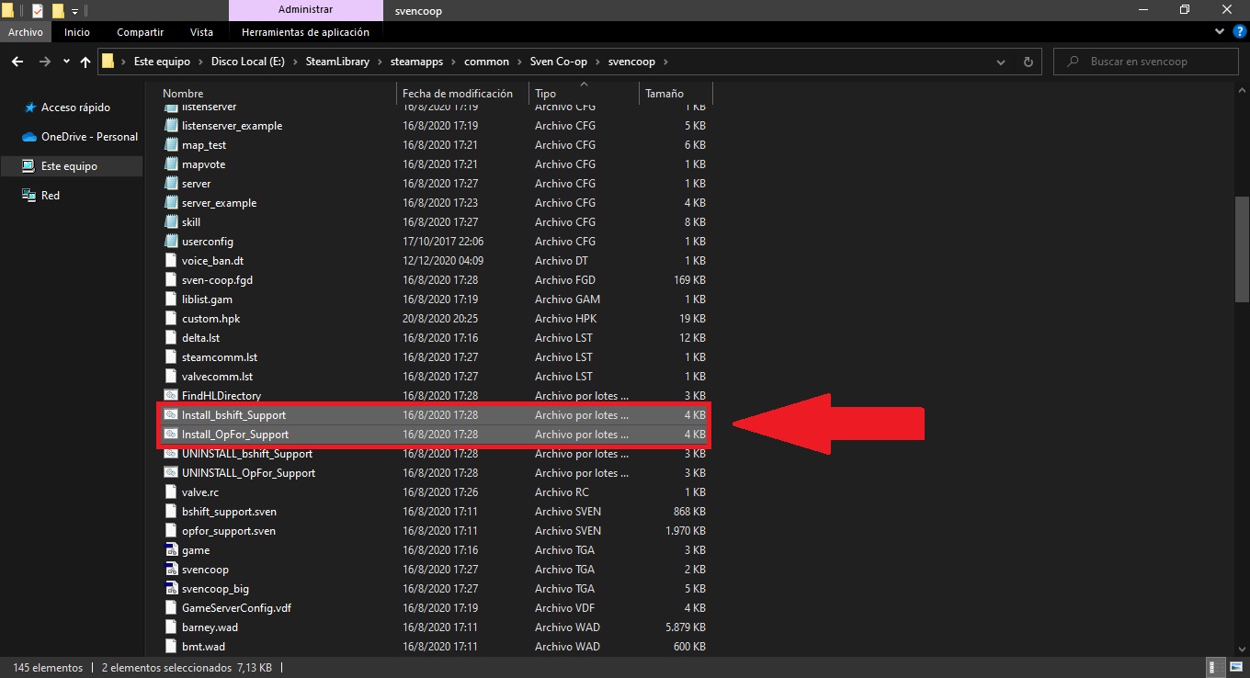Go back with the Back arrow

[17, 62]
